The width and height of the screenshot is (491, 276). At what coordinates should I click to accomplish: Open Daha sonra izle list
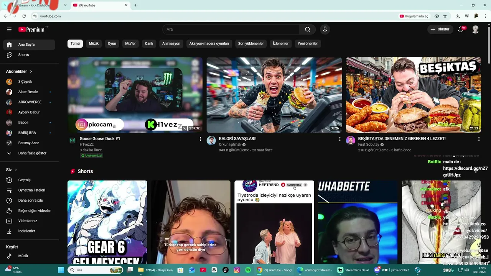[x=29, y=200]
